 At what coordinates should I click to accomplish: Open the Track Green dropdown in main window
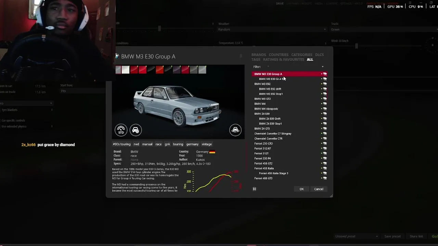coord(384,29)
